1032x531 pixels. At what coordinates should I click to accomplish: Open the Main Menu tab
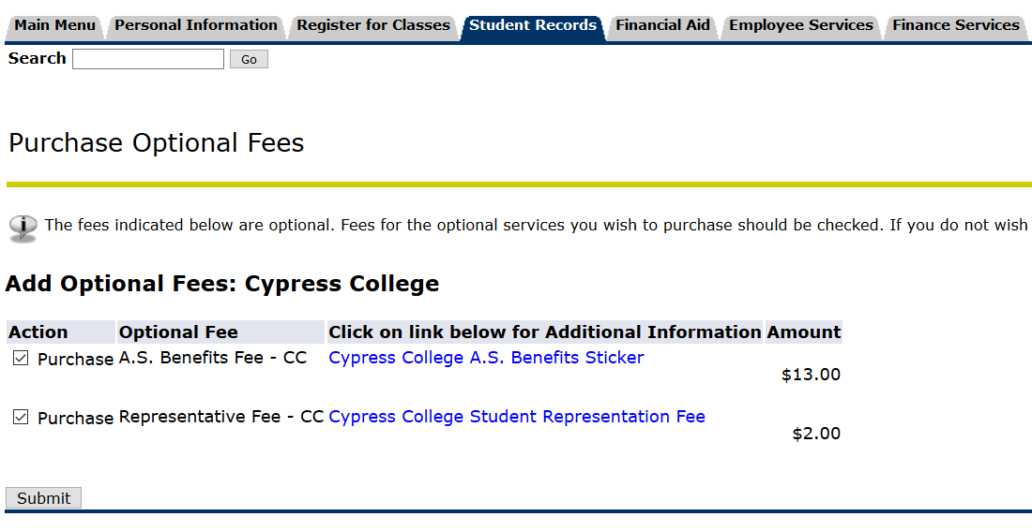coord(54,25)
